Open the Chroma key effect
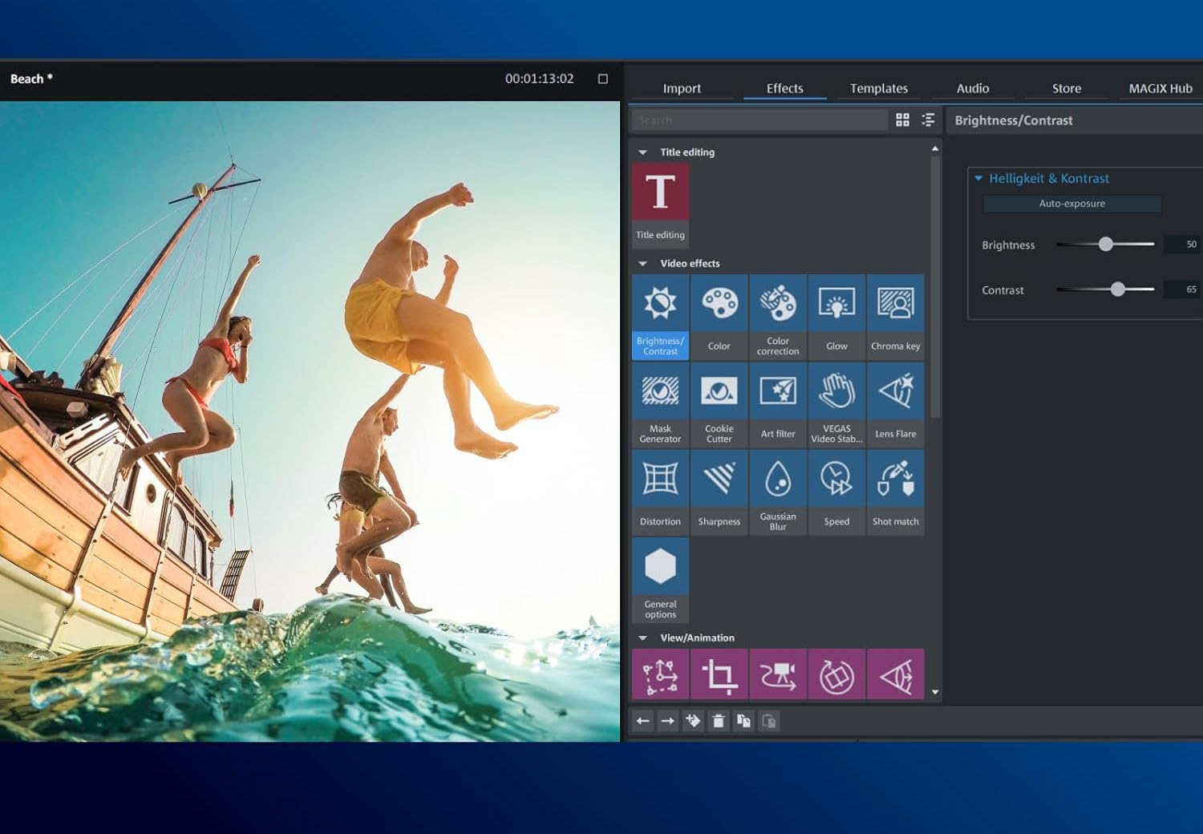 (895, 317)
